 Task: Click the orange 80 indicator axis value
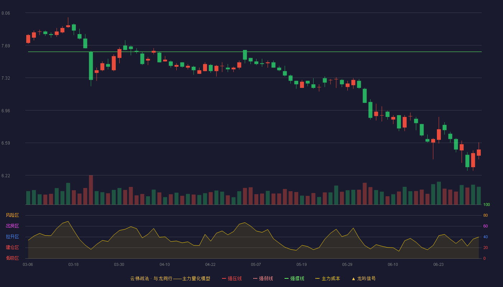click(485, 215)
